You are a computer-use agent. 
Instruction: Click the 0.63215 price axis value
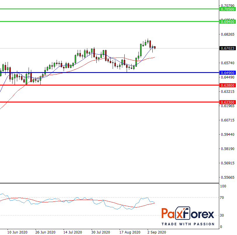coord(228,92)
